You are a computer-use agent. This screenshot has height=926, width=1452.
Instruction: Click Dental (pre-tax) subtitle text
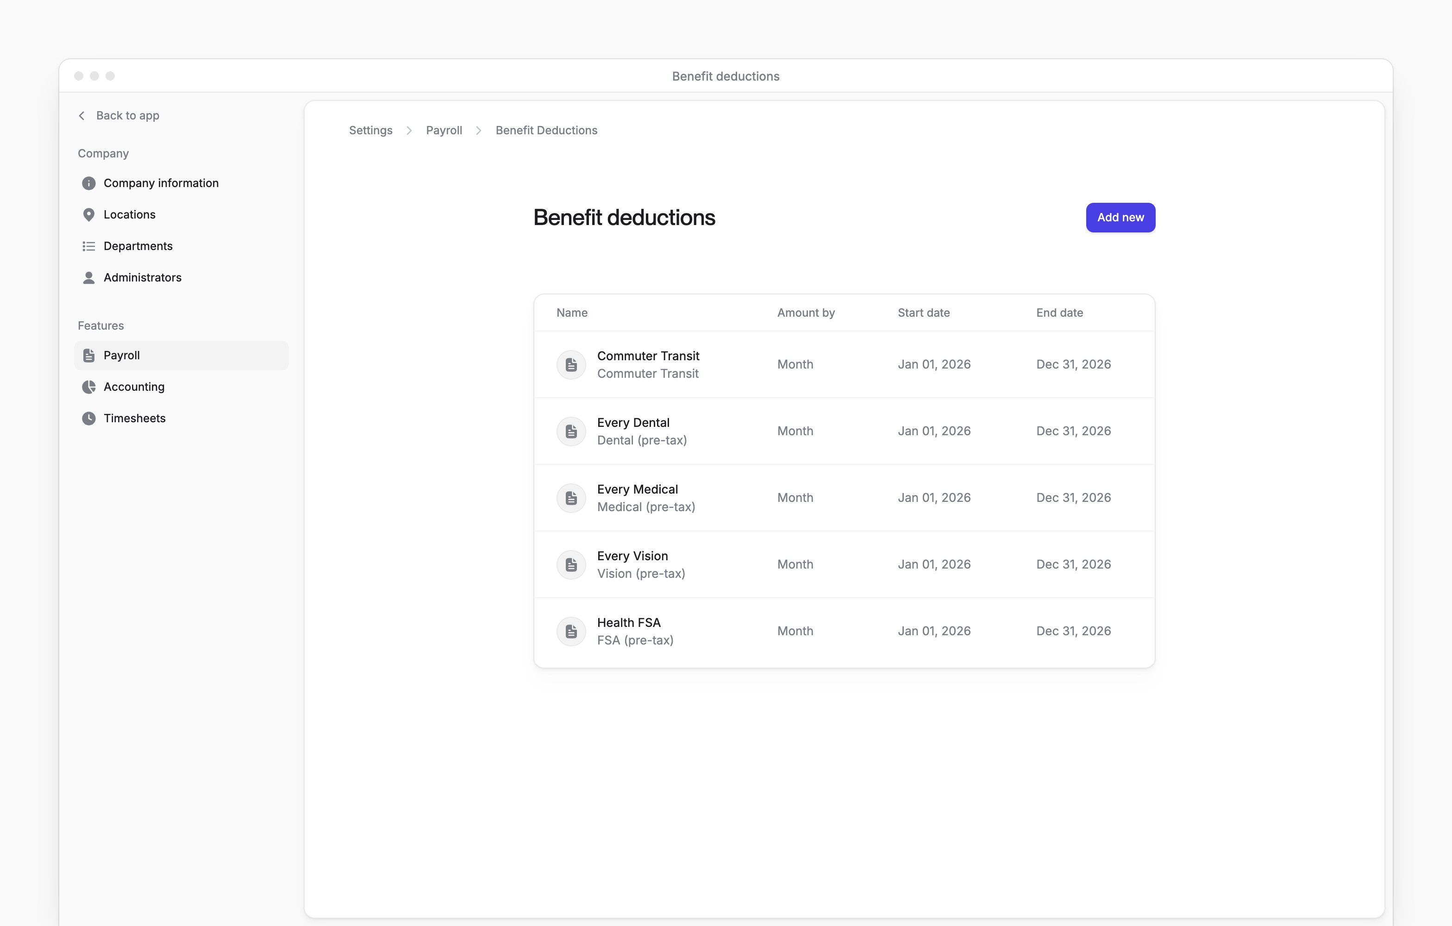coord(642,441)
